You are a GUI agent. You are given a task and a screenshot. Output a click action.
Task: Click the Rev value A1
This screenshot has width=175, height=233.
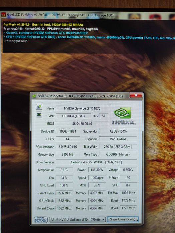(x=104, y=116)
